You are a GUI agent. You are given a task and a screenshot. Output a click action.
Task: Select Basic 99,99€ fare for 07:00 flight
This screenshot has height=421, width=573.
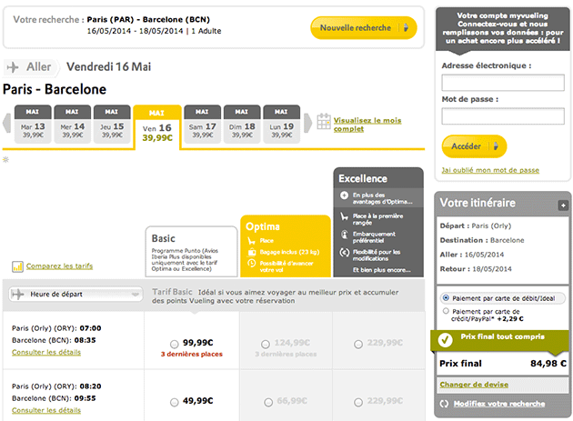[175, 344]
